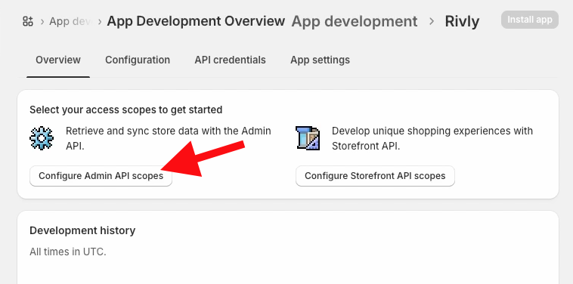
Task: Click the Admin API gear icon
Action: pos(42,138)
